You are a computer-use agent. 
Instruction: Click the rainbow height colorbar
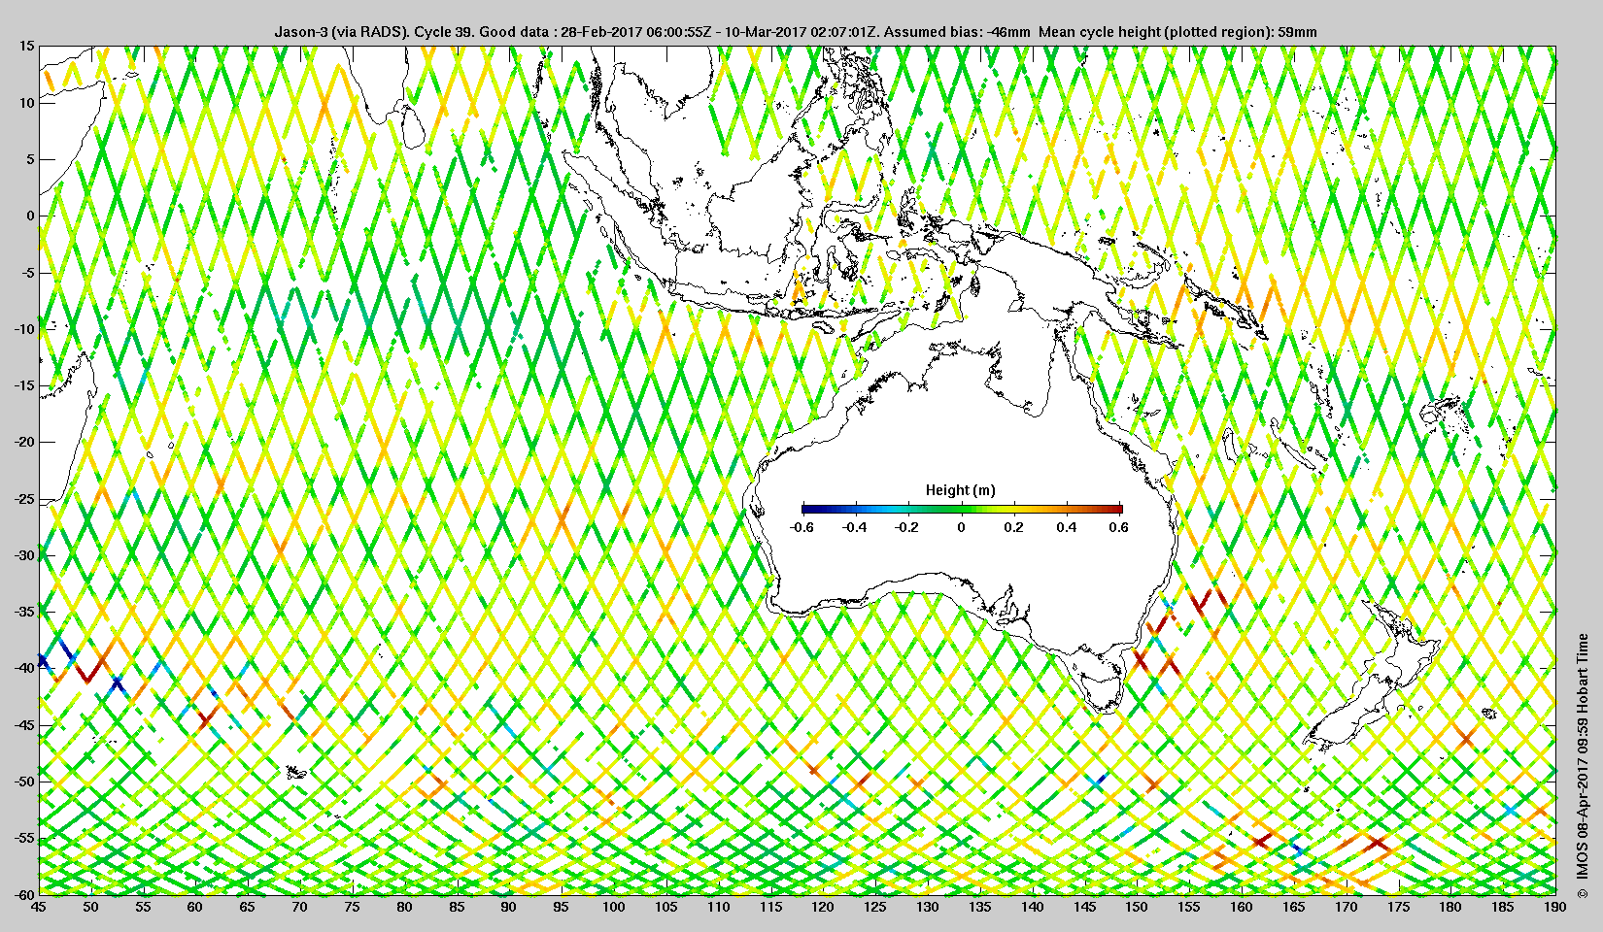(962, 509)
